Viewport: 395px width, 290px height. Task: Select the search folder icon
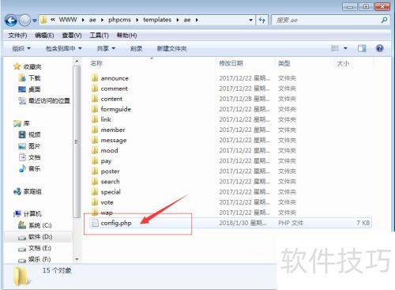[95, 181]
